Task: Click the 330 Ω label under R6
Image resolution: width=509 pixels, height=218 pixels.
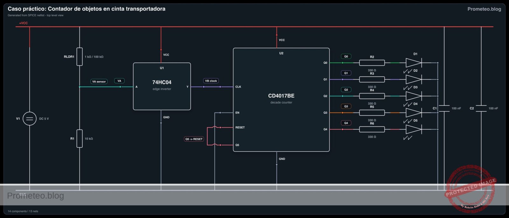Action: pos(372,137)
